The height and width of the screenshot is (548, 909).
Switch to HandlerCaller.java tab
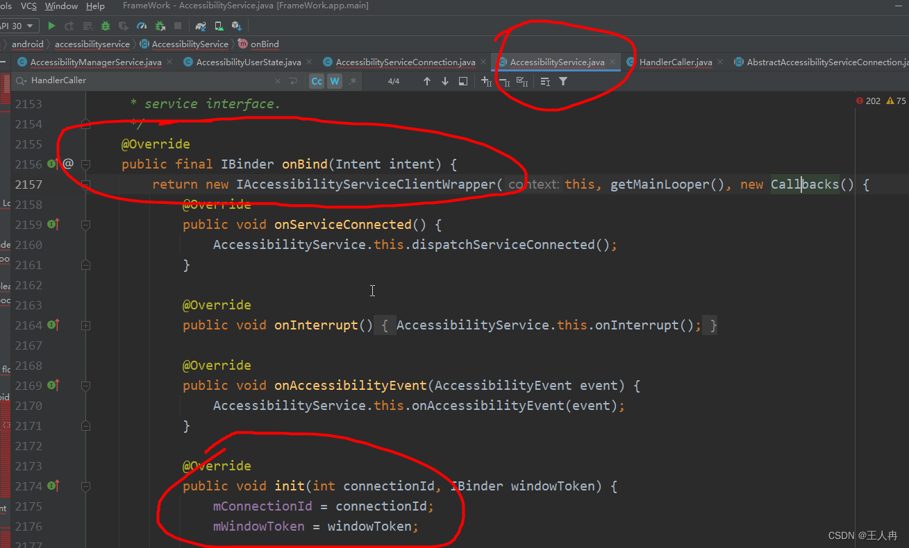click(676, 62)
